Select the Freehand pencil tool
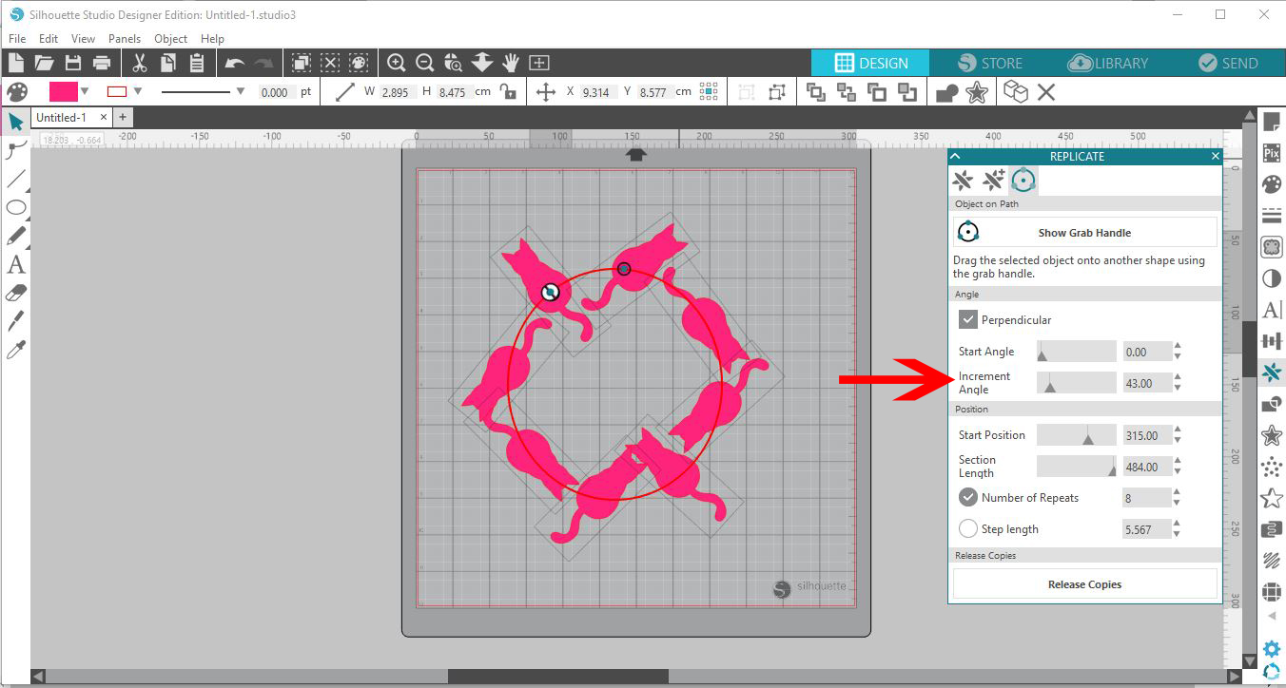The height and width of the screenshot is (688, 1286). (15, 236)
